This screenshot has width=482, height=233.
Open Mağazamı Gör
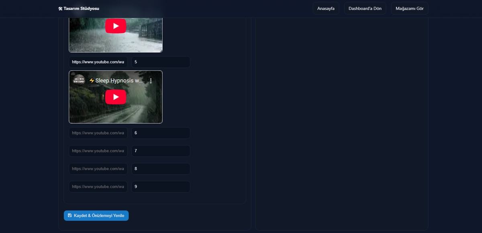coord(409,8)
